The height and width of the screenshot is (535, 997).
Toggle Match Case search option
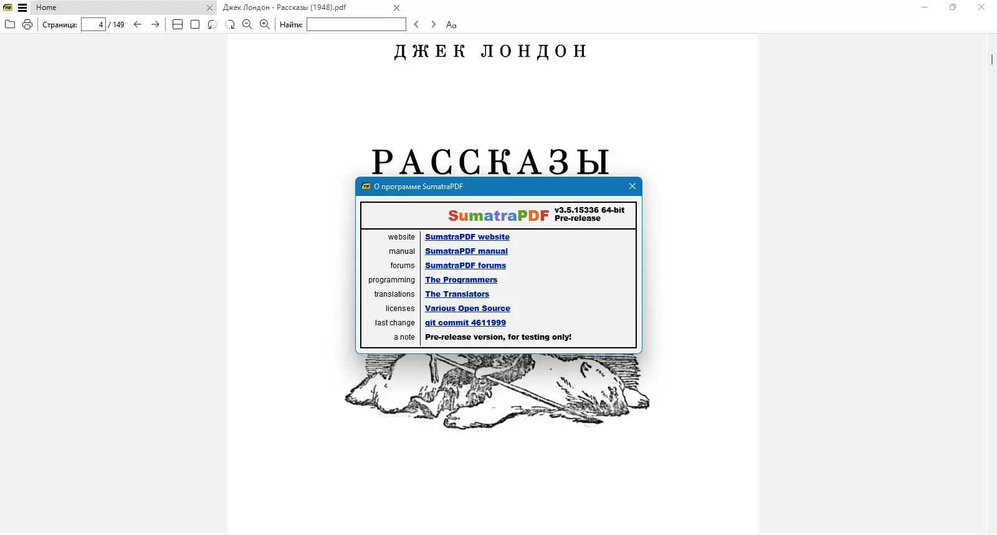point(451,24)
